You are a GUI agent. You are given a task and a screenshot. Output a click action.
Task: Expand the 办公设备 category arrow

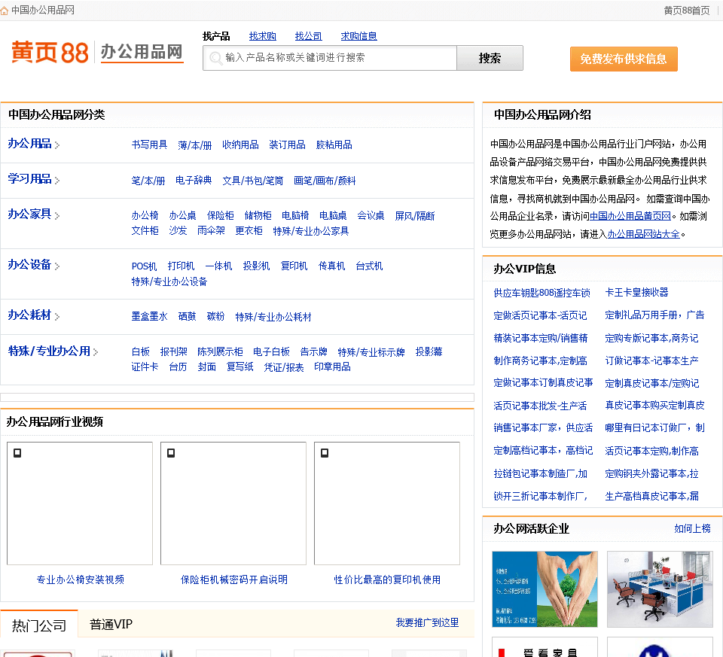click(x=57, y=266)
